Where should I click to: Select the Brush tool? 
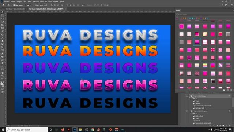coord(3,38)
